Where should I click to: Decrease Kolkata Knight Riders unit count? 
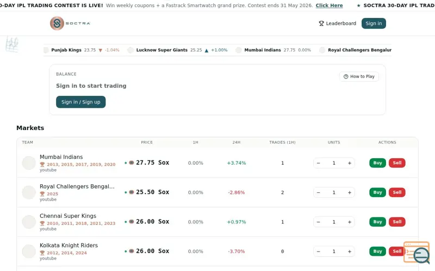click(x=318, y=251)
